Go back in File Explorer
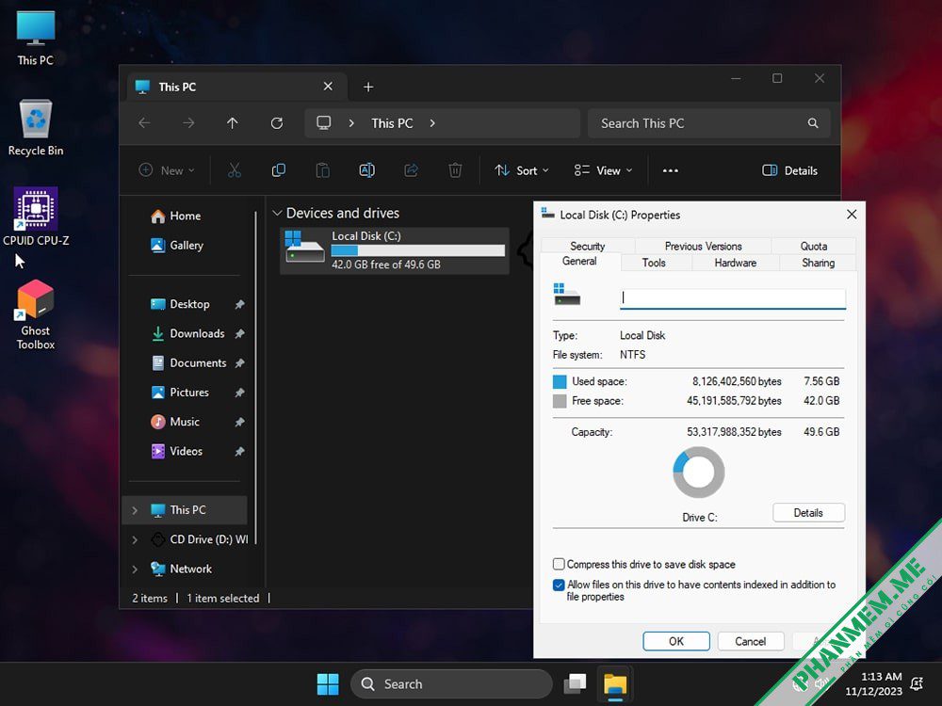Screen dimensions: 942x706 [x=144, y=123]
